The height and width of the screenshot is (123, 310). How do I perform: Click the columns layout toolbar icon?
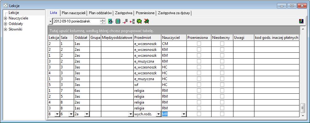pos(118,21)
